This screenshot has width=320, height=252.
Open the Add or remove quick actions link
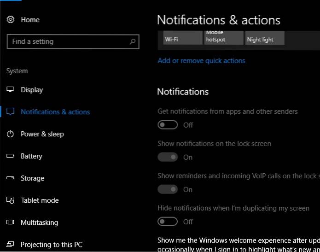tap(201, 61)
